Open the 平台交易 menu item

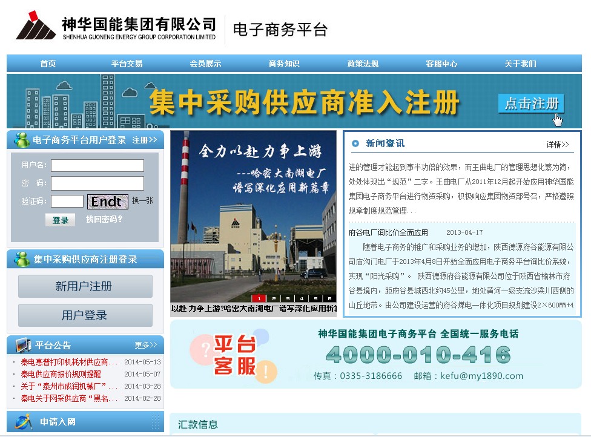coord(127,64)
